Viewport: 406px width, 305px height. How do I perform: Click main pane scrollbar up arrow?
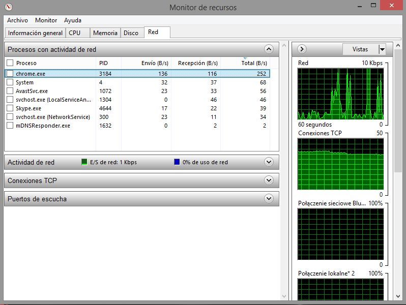tap(284, 46)
